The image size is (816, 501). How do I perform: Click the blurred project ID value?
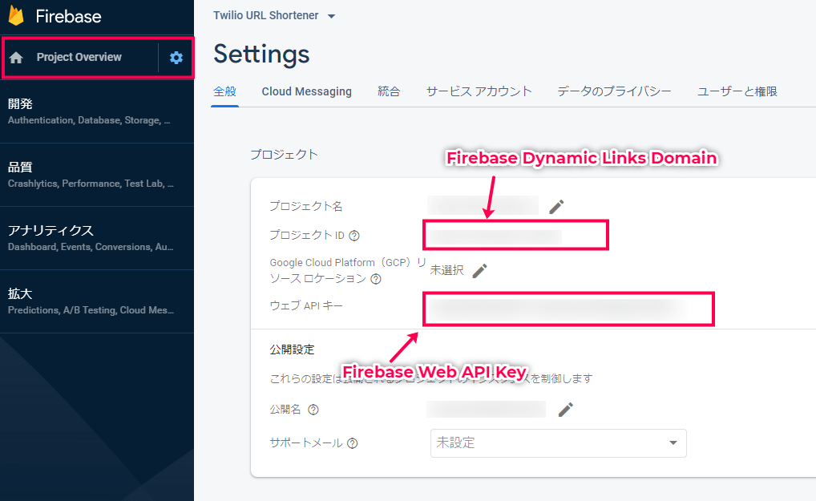494,237
